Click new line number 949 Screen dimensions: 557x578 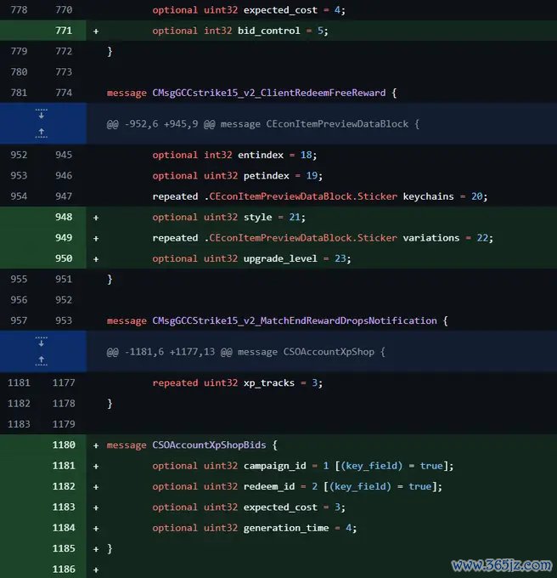pos(64,237)
